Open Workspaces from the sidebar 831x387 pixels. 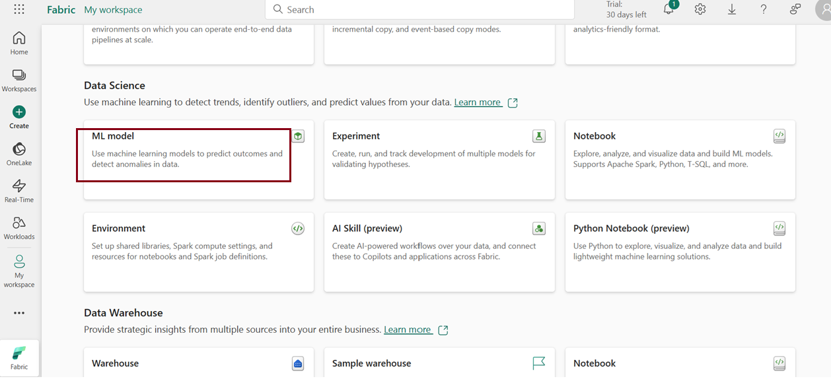tap(19, 80)
